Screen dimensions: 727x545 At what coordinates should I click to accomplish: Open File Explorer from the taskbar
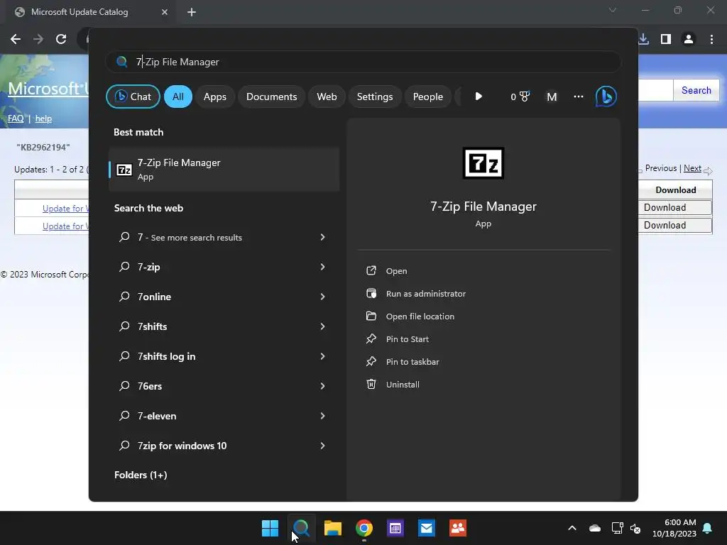[x=332, y=528]
